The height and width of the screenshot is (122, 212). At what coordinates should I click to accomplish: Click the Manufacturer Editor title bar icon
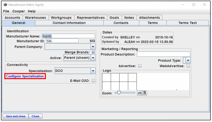pyautogui.click(x=5, y=5)
